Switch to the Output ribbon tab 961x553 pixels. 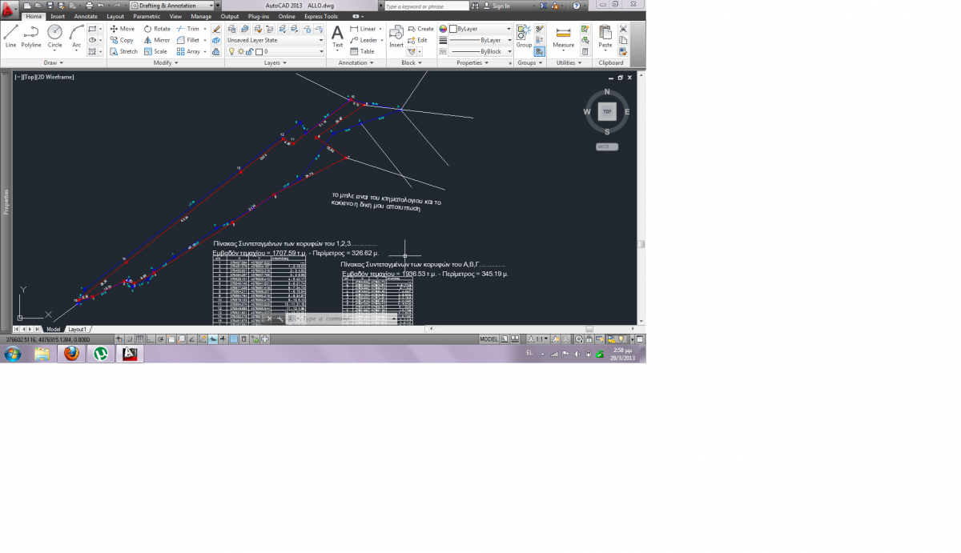tap(230, 16)
